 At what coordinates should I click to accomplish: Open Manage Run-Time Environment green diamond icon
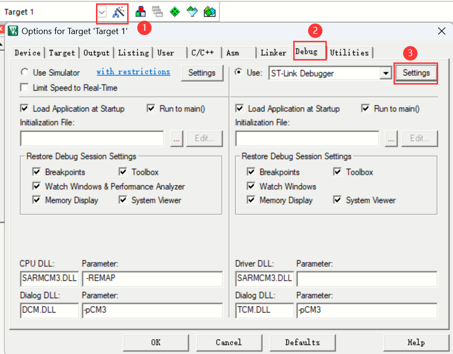175,12
